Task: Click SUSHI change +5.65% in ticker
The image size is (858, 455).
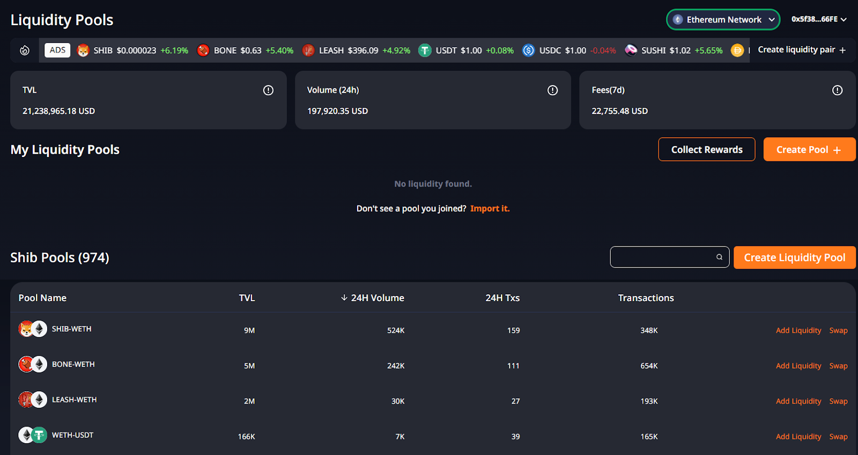Action: pyautogui.click(x=708, y=50)
